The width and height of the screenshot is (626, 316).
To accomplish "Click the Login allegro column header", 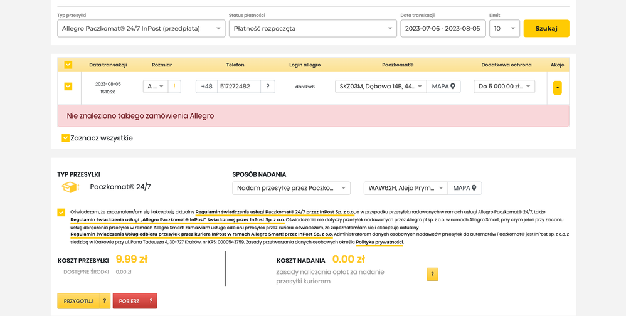I will tap(305, 65).
